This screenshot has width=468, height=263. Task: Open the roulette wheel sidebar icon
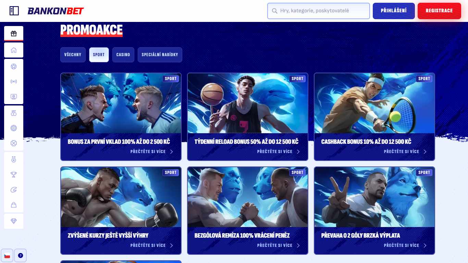point(14,128)
